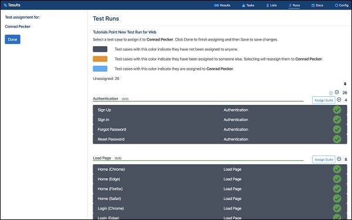Click the Unassigned: 26 count

coord(106,79)
